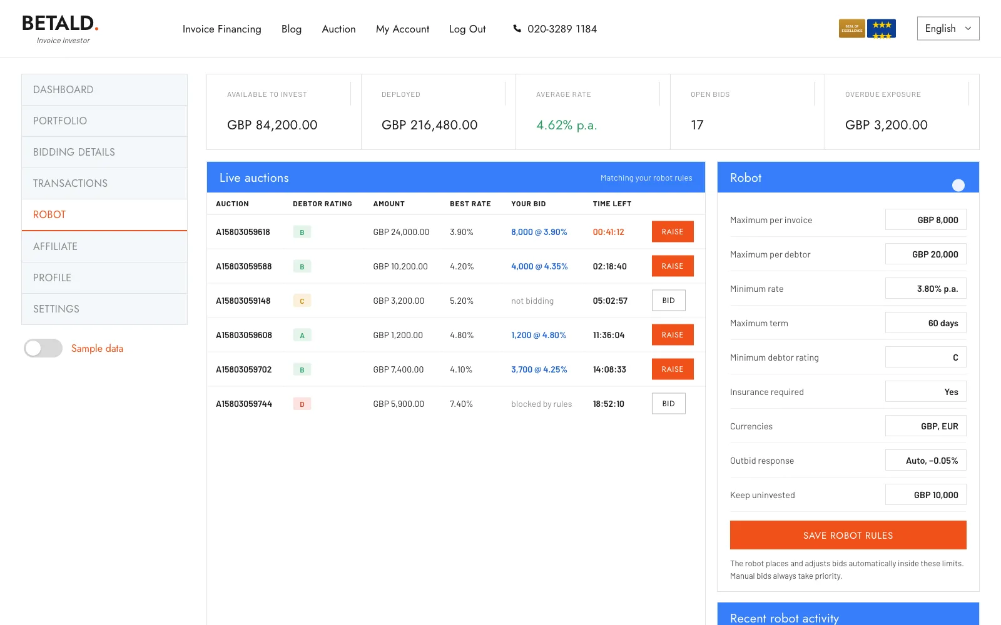This screenshot has width=1001, height=625.
Task: Click the D rating badge for A15803059744
Action: pyautogui.click(x=302, y=404)
